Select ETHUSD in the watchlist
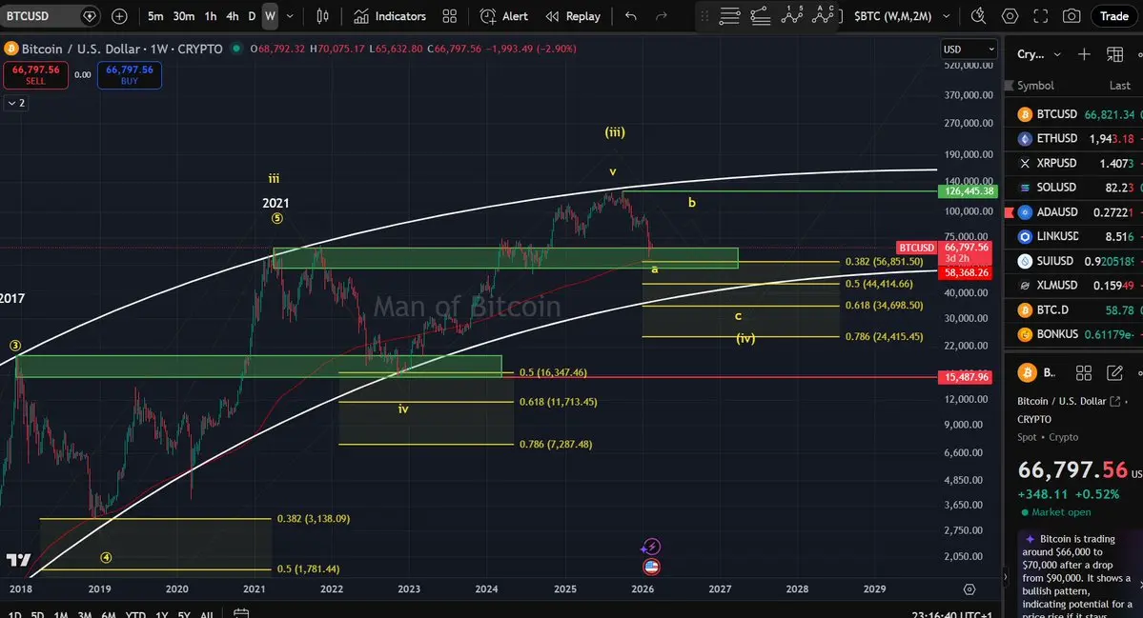Screen dimensions: 1143x618 [x=1073, y=138]
